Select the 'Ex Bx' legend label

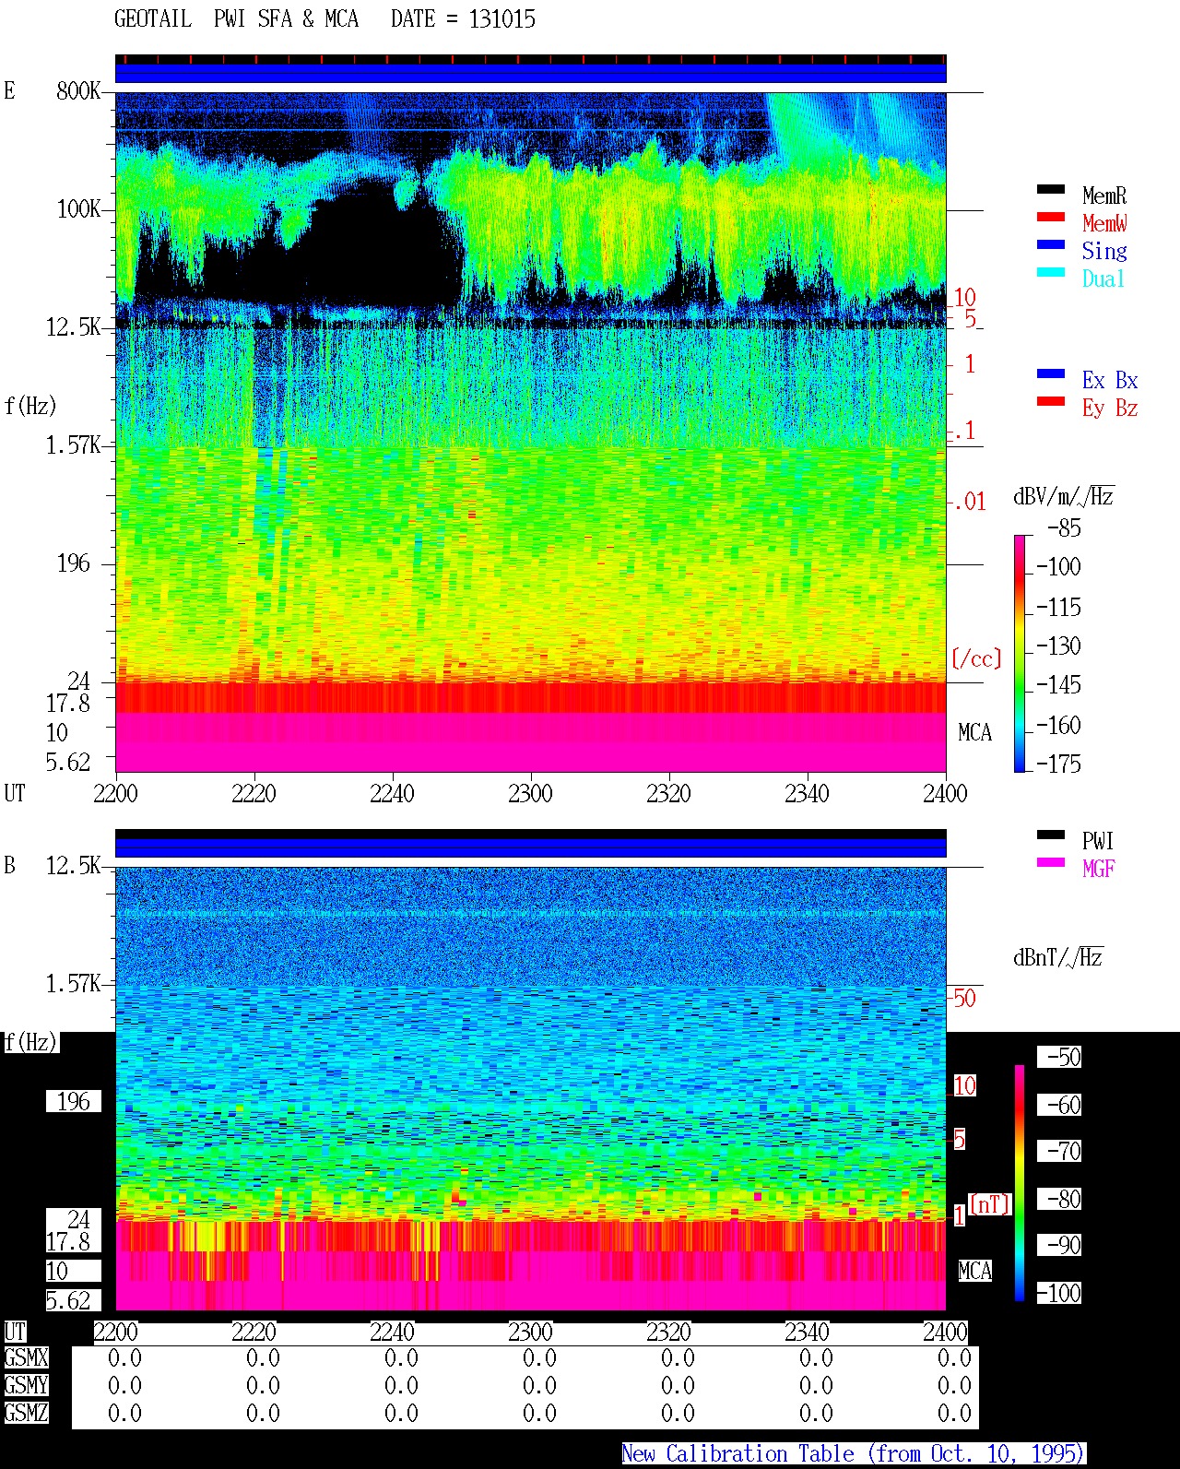click(1110, 380)
